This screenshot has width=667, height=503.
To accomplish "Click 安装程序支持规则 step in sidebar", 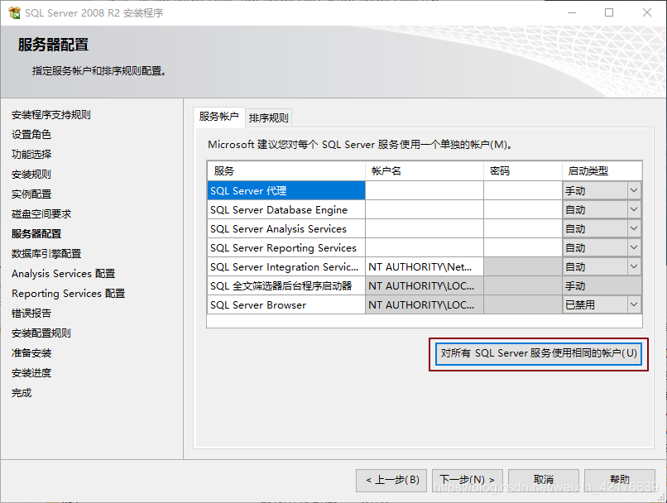I will [x=51, y=115].
